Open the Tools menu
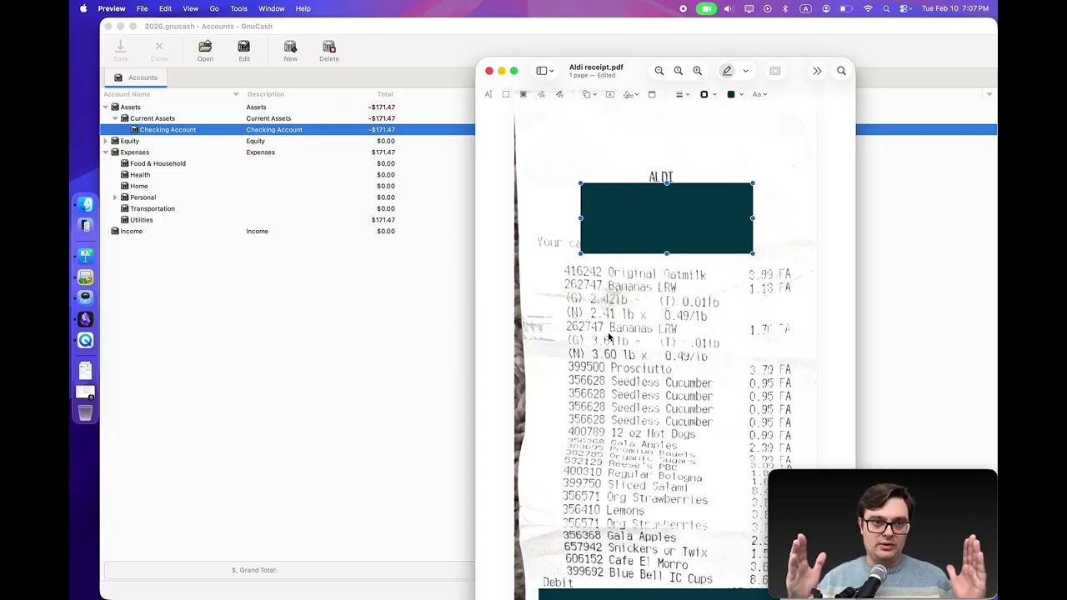The width and height of the screenshot is (1067, 600). (238, 8)
